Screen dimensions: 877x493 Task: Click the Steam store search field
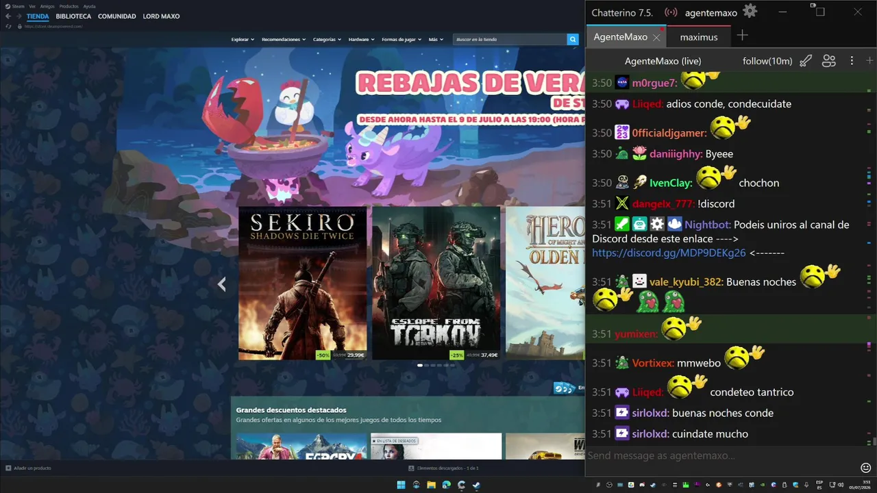pyautogui.click(x=510, y=40)
